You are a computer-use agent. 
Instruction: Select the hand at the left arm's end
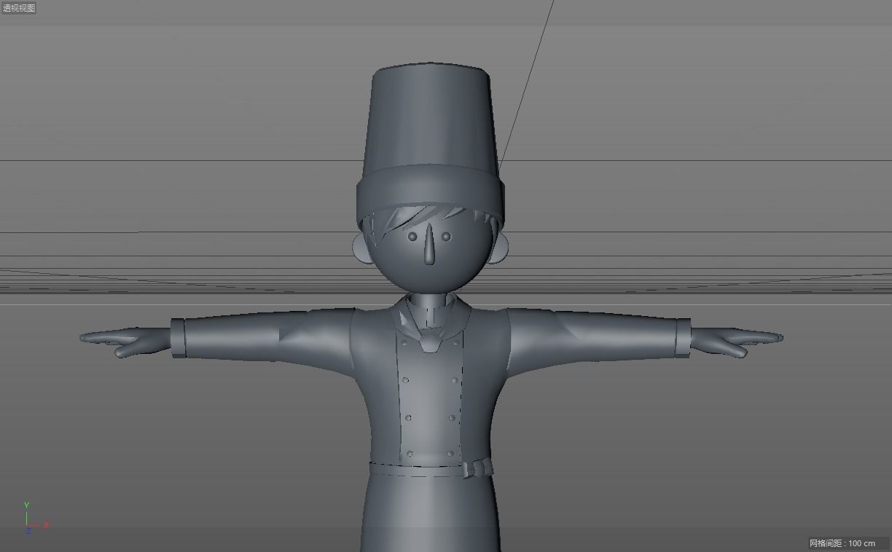click(125, 342)
